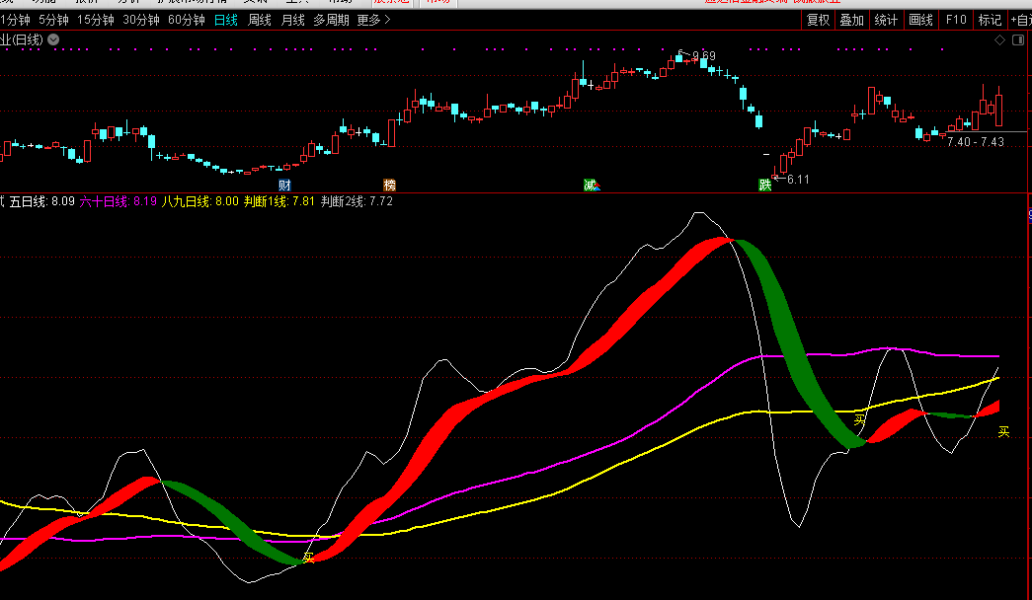This screenshot has width=1032, height=600.
Task: Click the 六十日线 magenta legend label
Action: [x=104, y=201]
